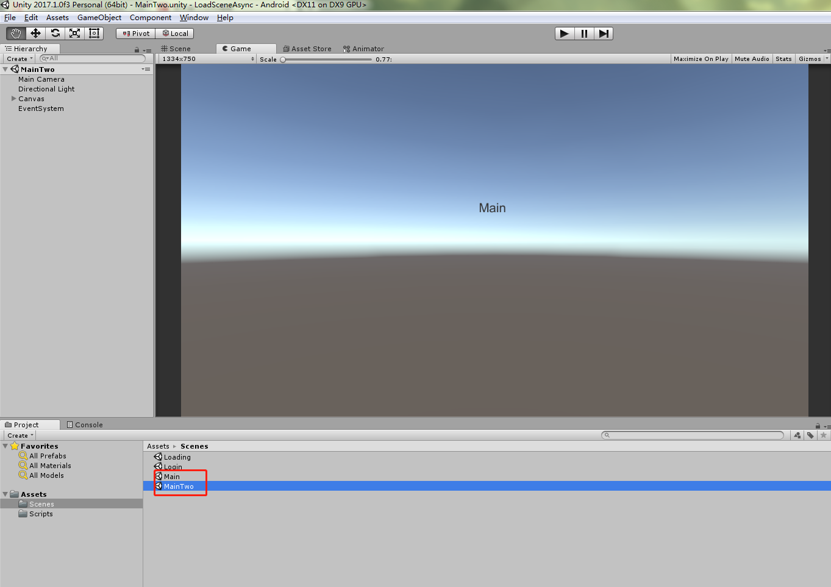The height and width of the screenshot is (587, 831).
Task: Click the Pause button
Action: 583,33
